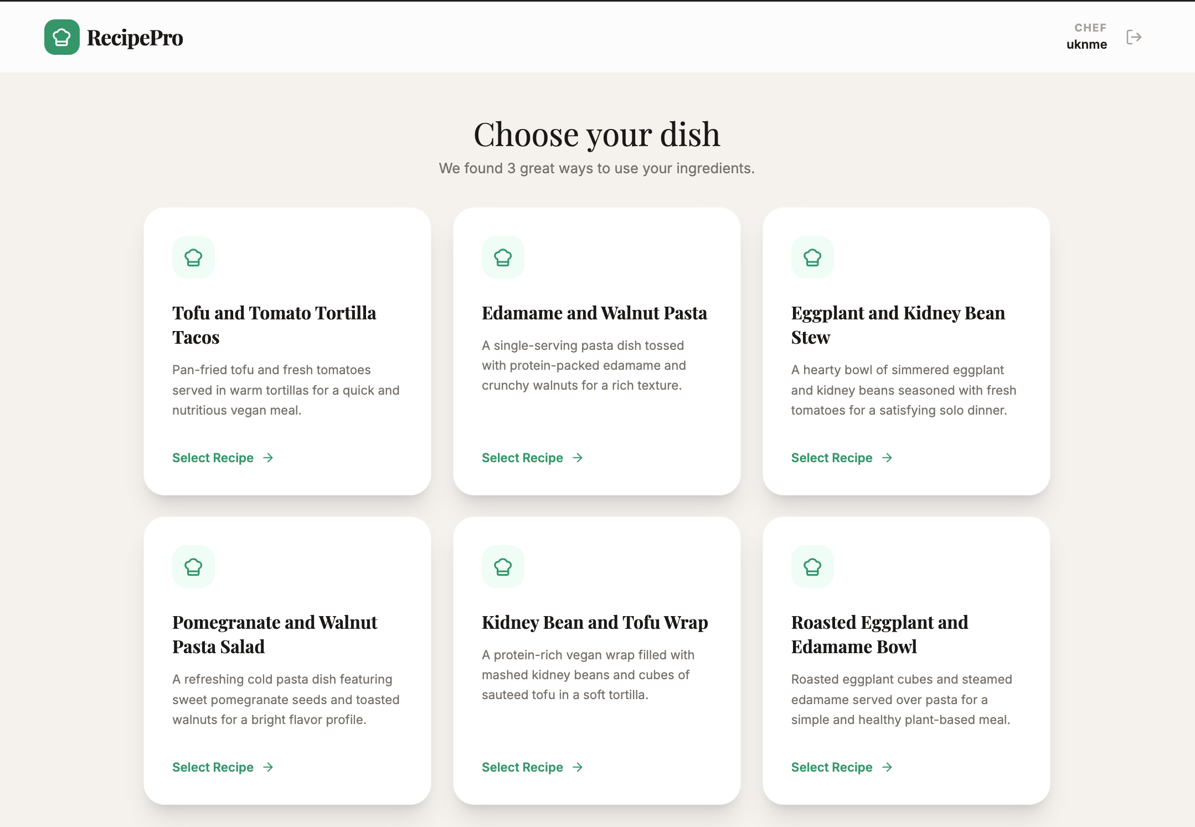The height and width of the screenshot is (827, 1195).
Task: Click chef hat icon on Edamame Walnut Pasta card
Action: pos(503,257)
